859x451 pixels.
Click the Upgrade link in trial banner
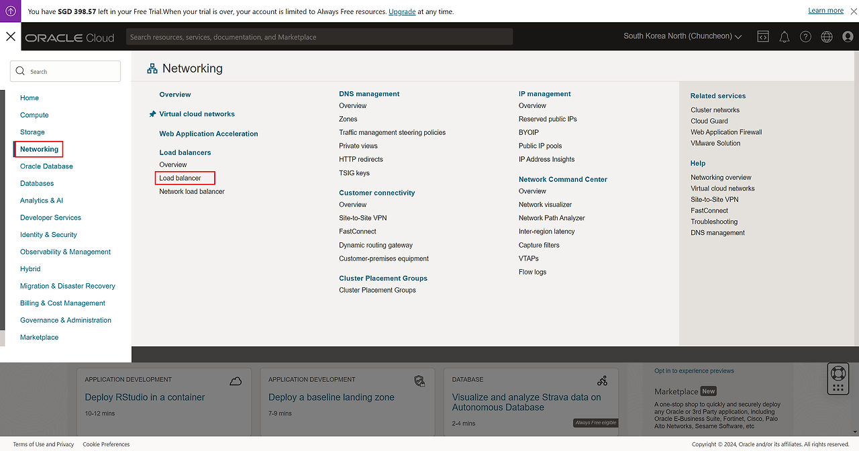pyautogui.click(x=402, y=11)
